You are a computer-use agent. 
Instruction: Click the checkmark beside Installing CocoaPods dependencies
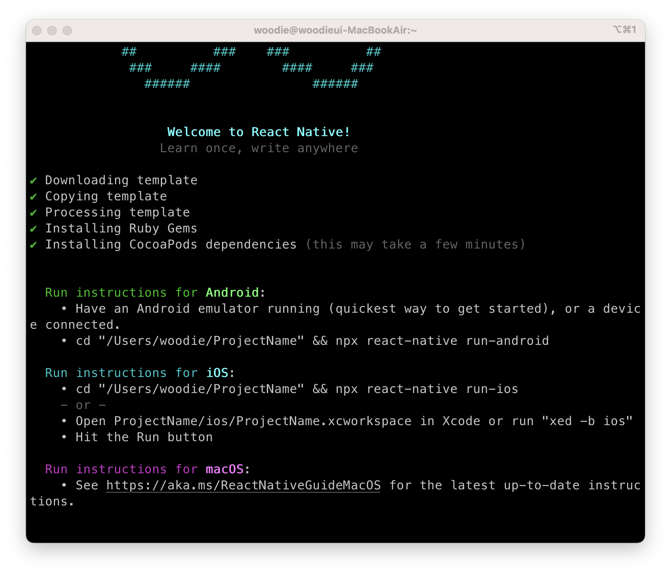click(x=34, y=245)
